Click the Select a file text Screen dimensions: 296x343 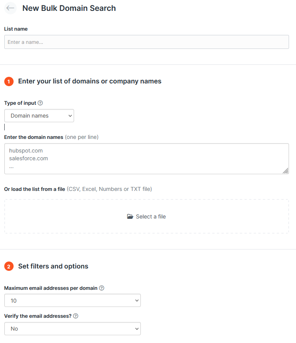click(151, 217)
